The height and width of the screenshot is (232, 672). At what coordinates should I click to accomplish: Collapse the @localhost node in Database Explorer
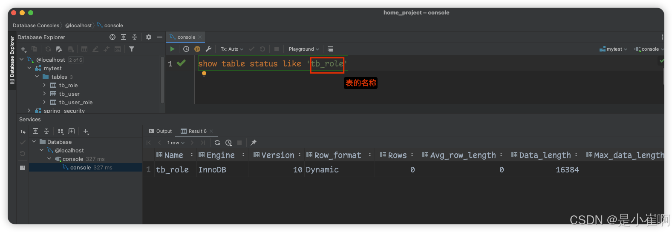(x=22, y=60)
